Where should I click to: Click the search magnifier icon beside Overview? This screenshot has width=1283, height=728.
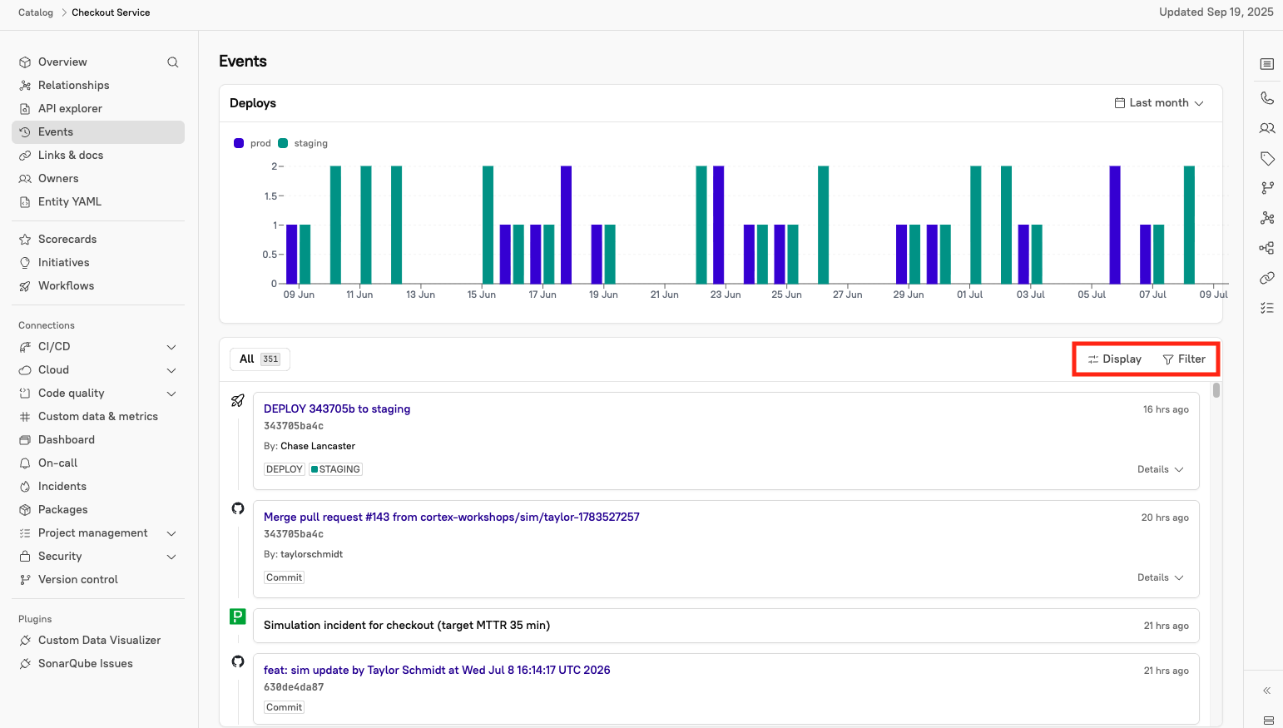(173, 62)
